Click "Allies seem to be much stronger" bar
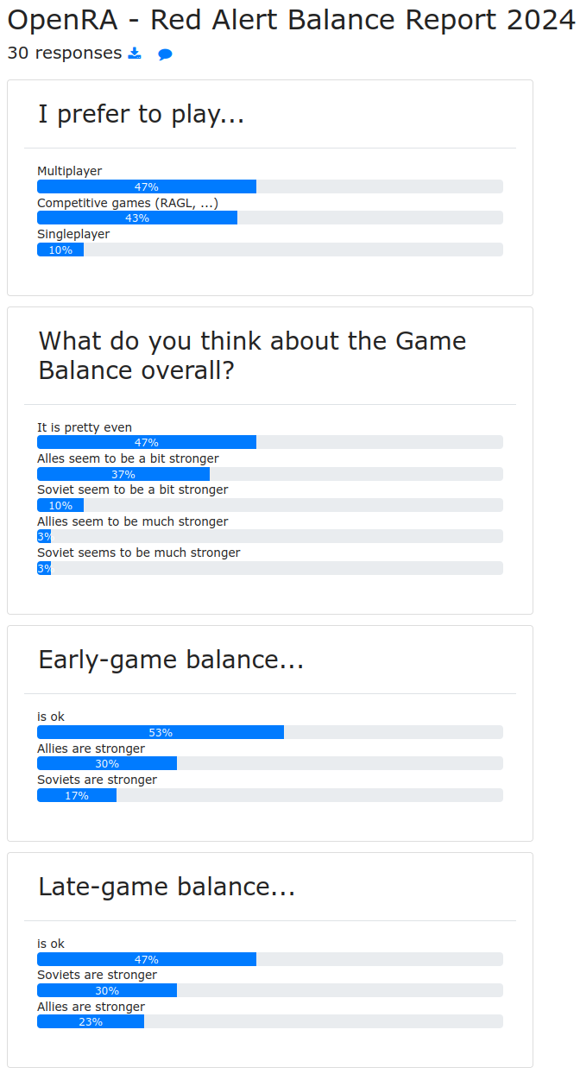The width and height of the screenshot is (580, 1074). point(44,536)
